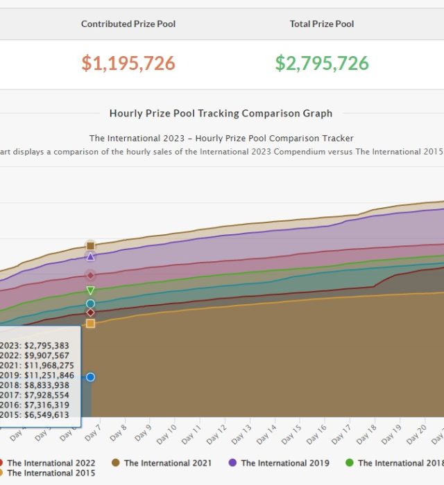Viewport: 444px width, 485px height.
Task: Hide The International 2021 series via legend
Action: (169, 463)
